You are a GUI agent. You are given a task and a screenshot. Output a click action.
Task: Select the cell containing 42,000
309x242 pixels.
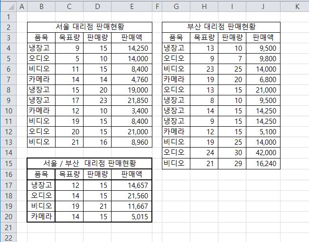[x=263, y=153]
